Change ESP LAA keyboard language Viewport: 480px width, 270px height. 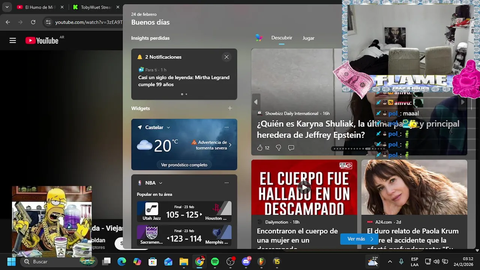pos(414,262)
